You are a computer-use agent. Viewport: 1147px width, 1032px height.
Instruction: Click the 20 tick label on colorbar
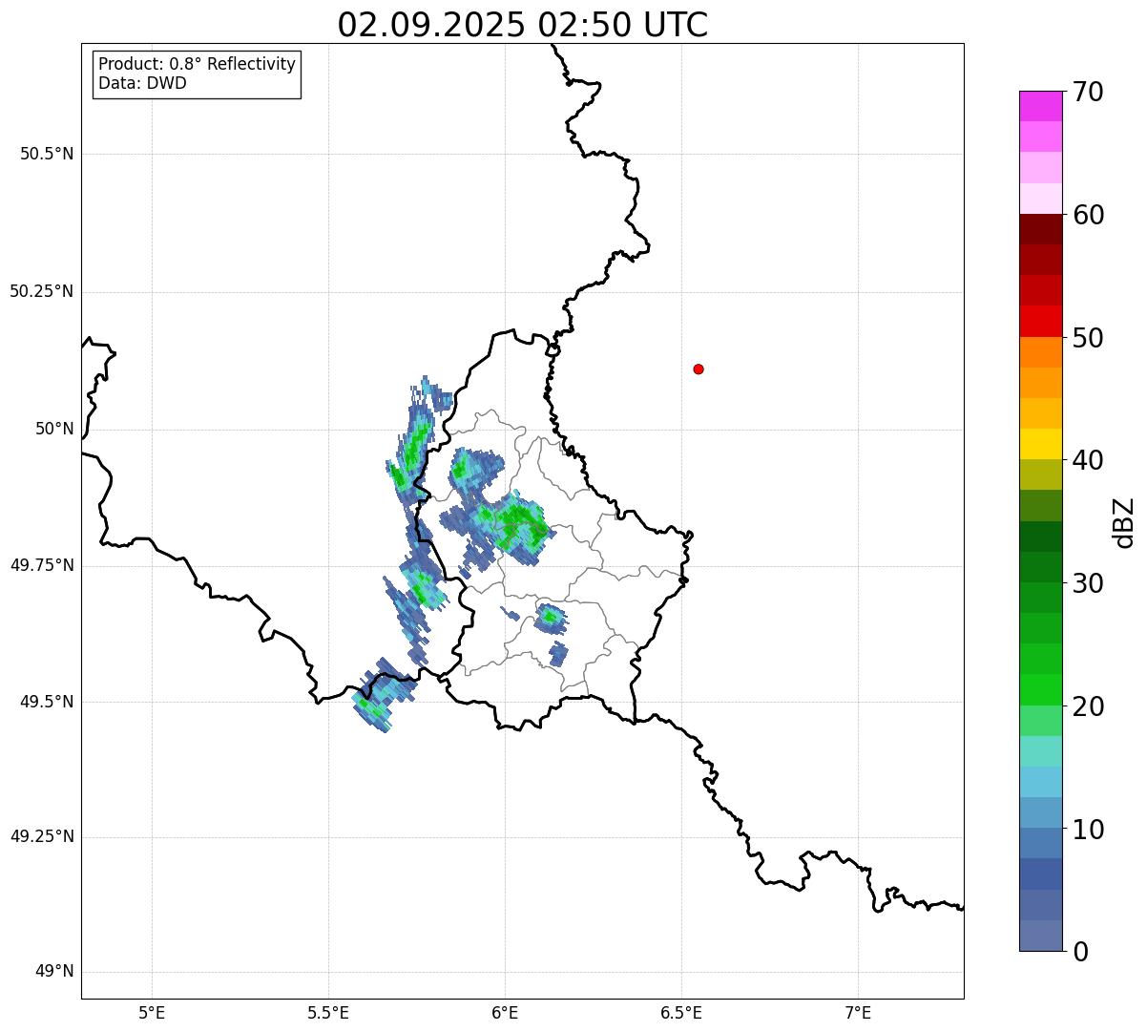1088,706
